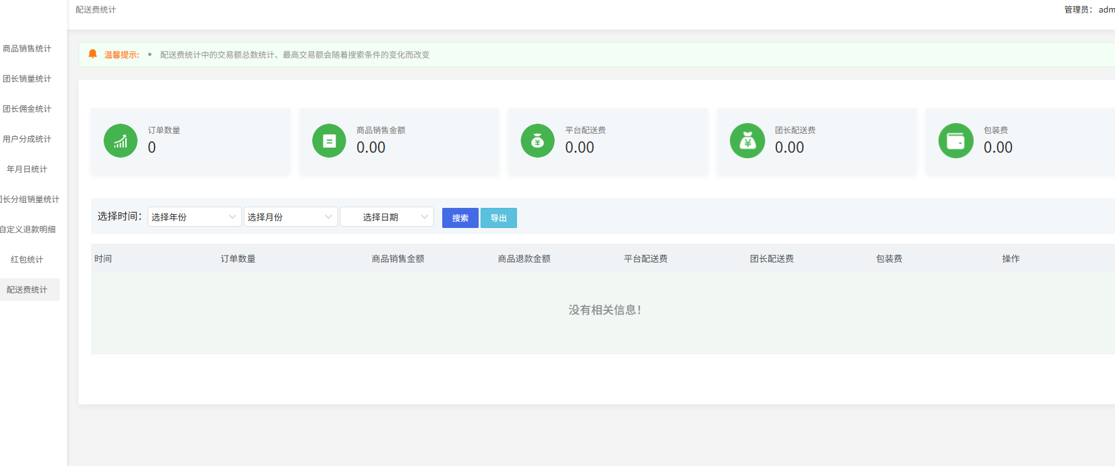This screenshot has width=1115, height=466.
Task: Open the 选择日期 date dropdown
Action: point(386,217)
